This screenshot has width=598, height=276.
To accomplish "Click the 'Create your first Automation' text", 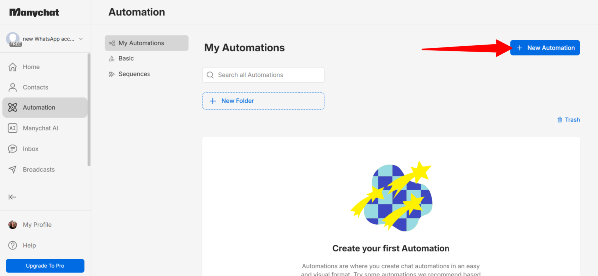I will [x=391, y=248].
